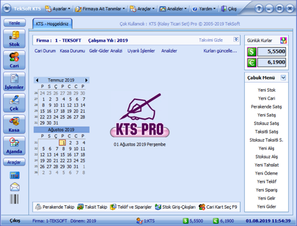Viewport: 297px width, 226px height.
Task: Open the Kasa Durumu view
Action: click(72, 51)
